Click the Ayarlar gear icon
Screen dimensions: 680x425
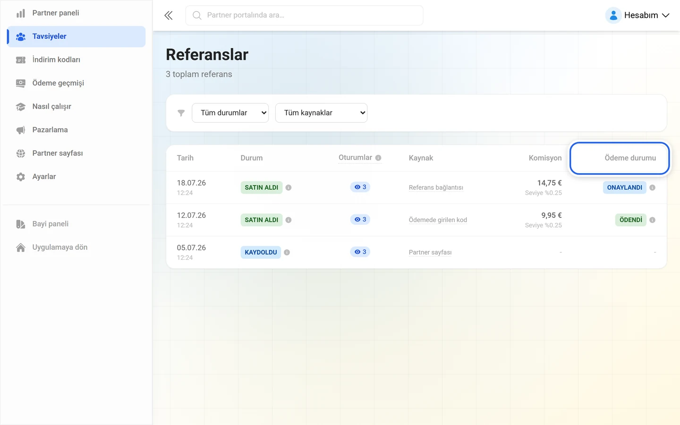point(21,177)
